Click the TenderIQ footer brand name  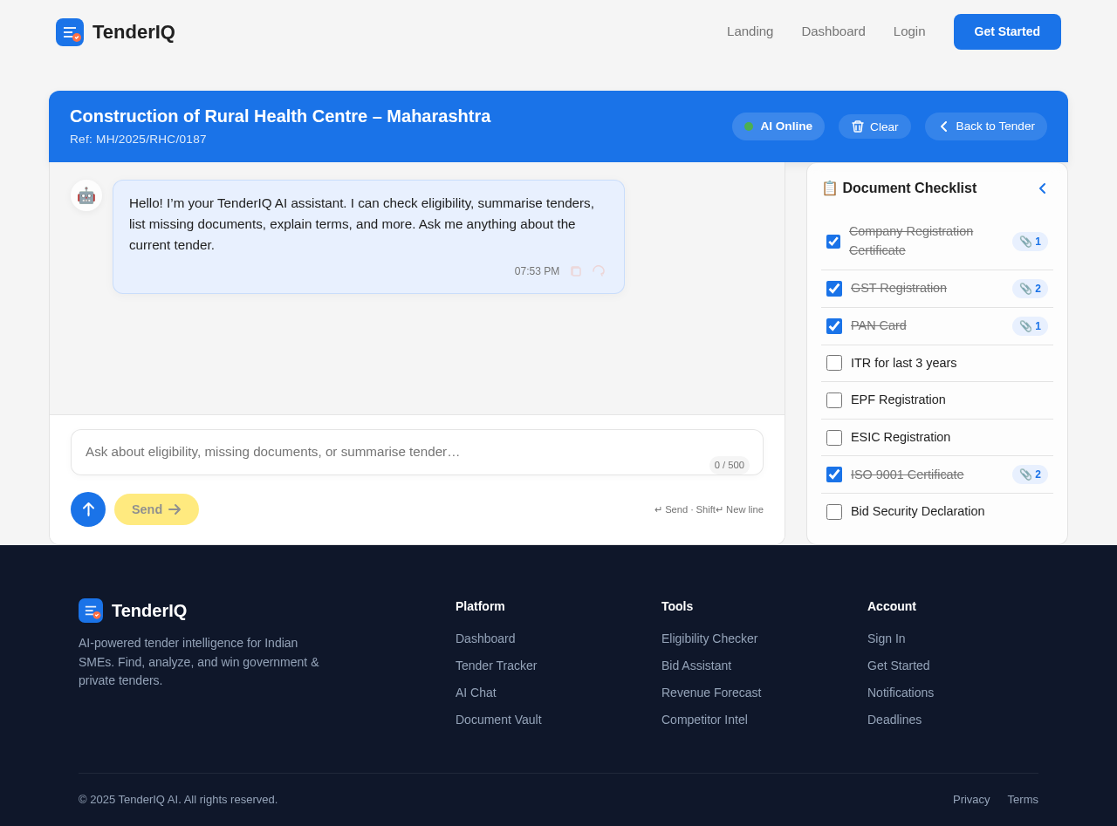point(149,611)
